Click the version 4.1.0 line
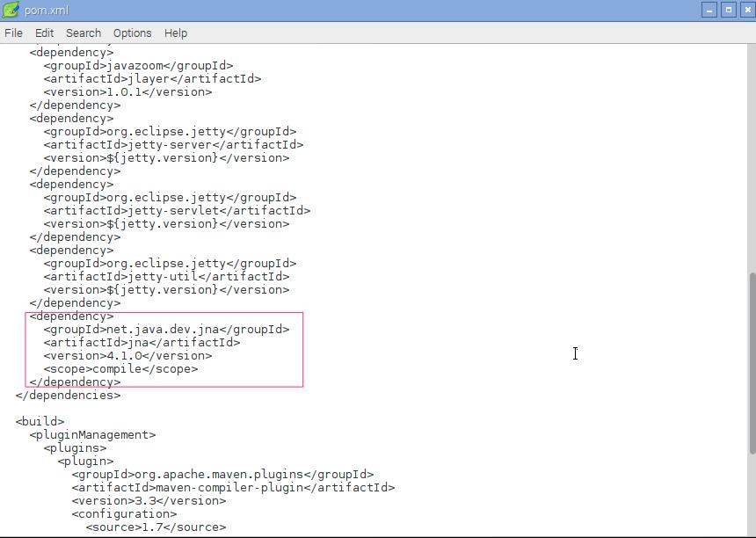Screen dimensions: 756x538 127,356
